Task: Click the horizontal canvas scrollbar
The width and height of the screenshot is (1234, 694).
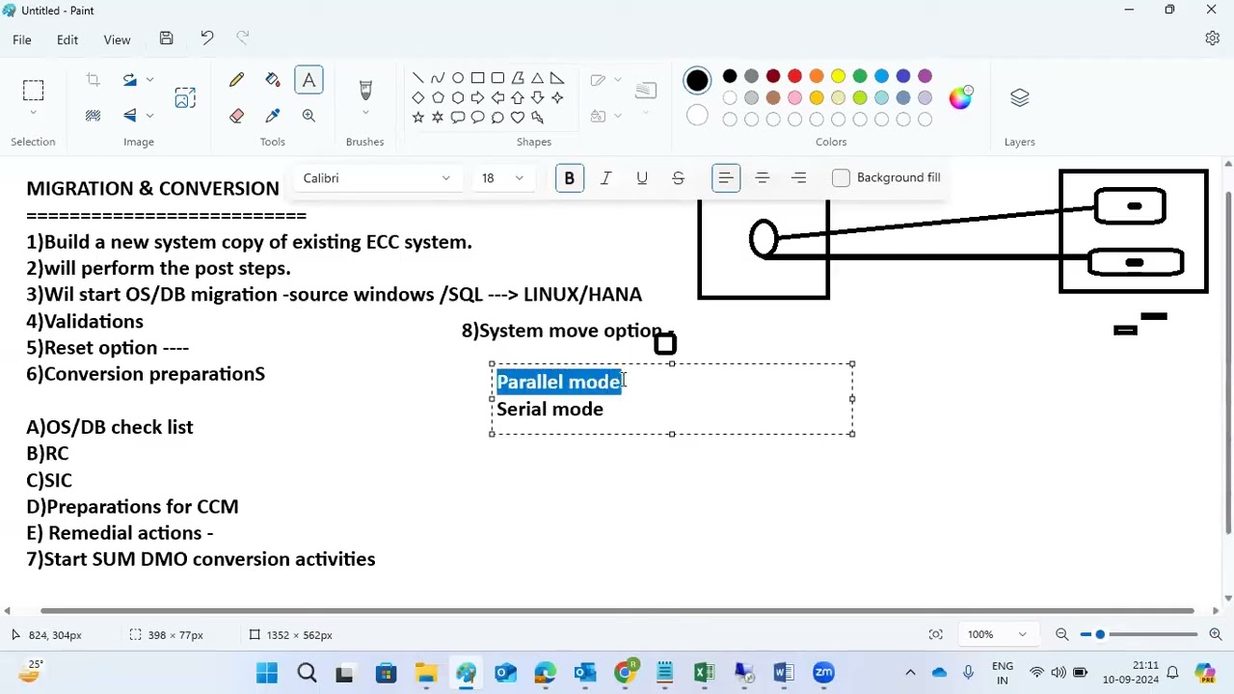Action: pos(617,610)
